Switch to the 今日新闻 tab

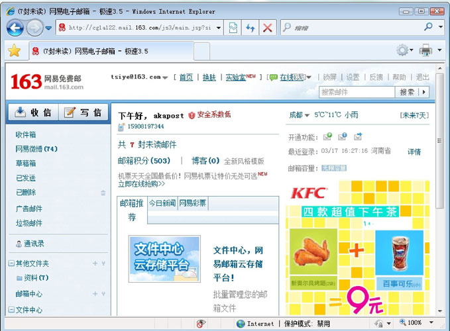click(x=162, y=203)
